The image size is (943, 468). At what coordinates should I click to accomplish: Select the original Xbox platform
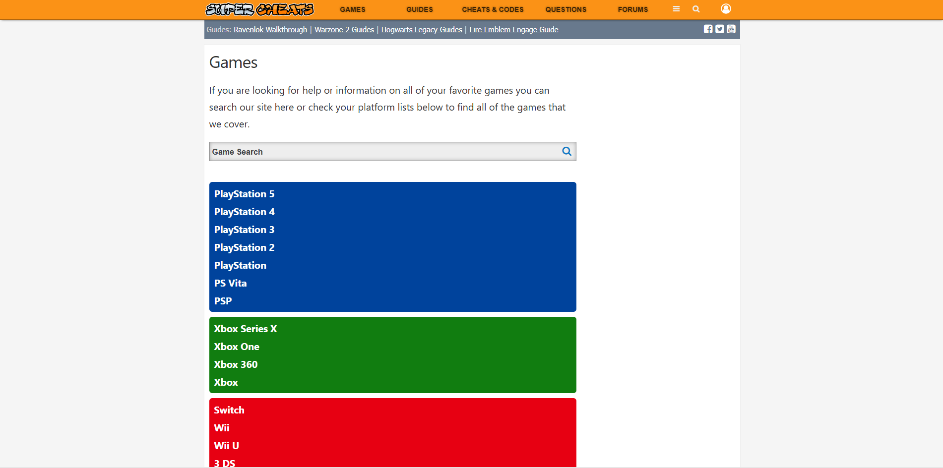[x=226, y=382]
